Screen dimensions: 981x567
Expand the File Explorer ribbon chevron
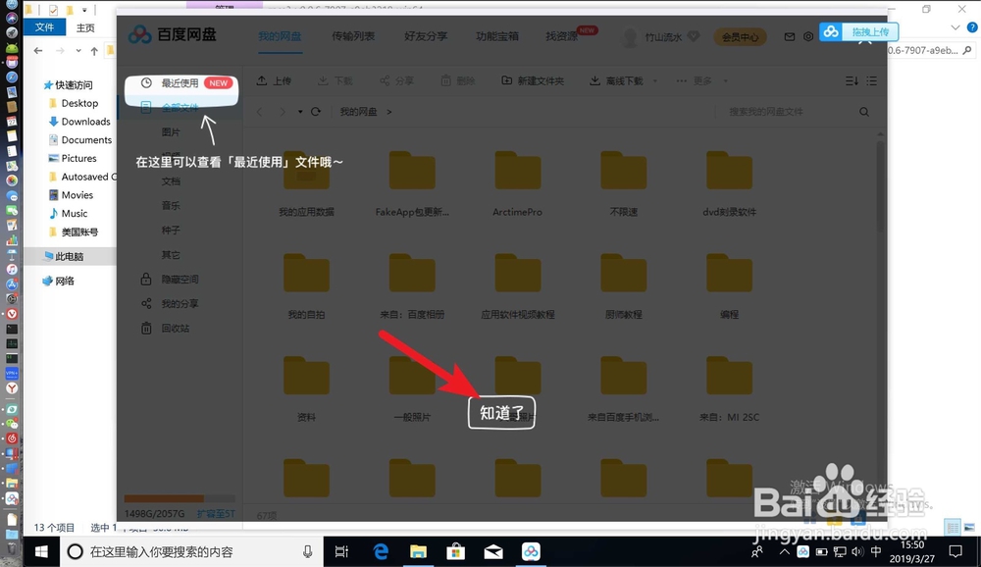[955, 27]
